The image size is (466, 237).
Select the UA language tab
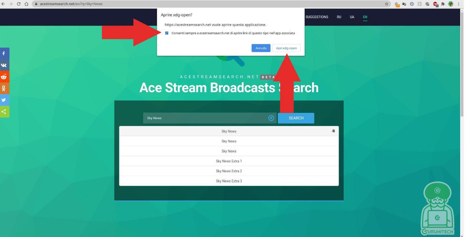[x=352, y=17]
